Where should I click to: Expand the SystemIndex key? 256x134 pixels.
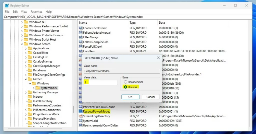[34, 88]
